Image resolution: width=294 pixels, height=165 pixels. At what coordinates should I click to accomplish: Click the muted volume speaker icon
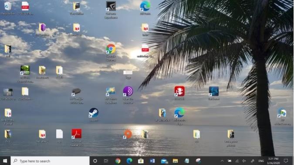[x=244, y=161]
